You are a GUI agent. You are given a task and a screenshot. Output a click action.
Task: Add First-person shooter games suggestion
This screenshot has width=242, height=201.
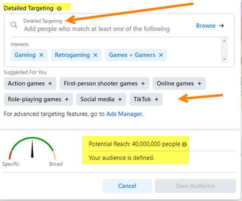(x=104, y=84)
